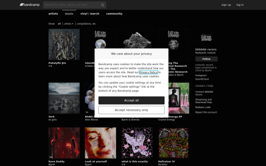
Task: Click Contact bbbbbb recors link
Action: pyautogui.click(x=204, y=93)
